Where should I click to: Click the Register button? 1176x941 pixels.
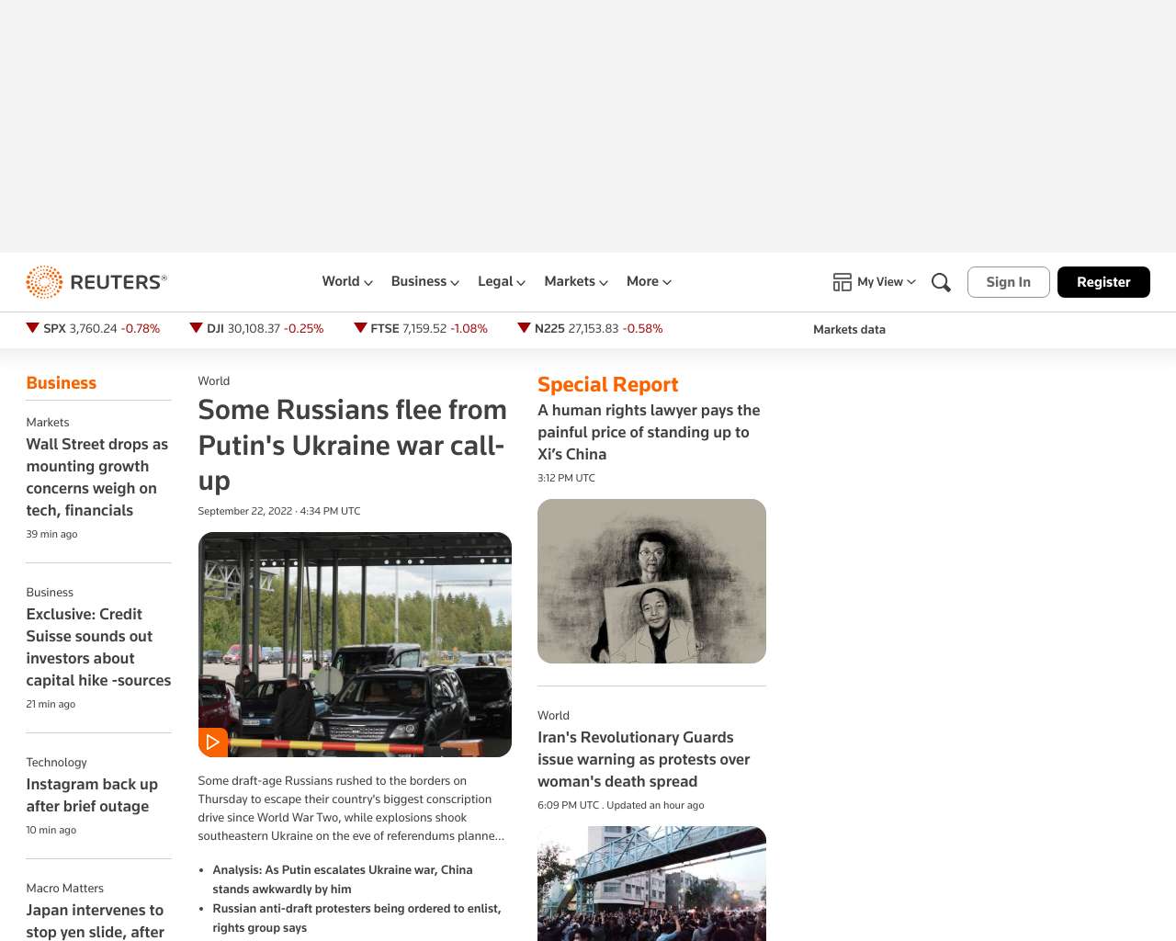tap(1103, 282)
